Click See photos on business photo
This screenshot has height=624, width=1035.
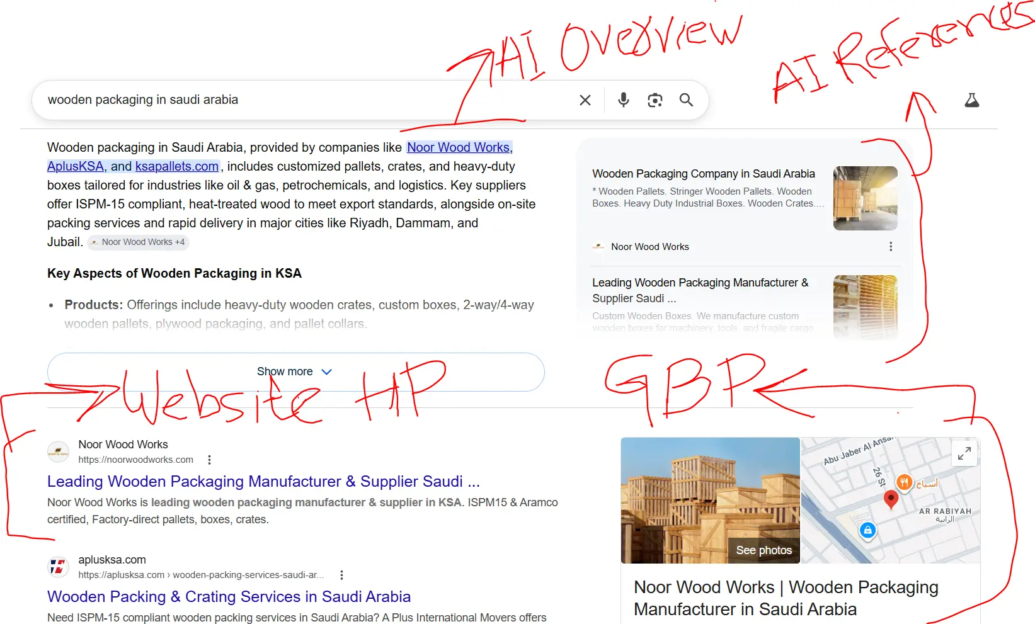[x=763, y=550]
